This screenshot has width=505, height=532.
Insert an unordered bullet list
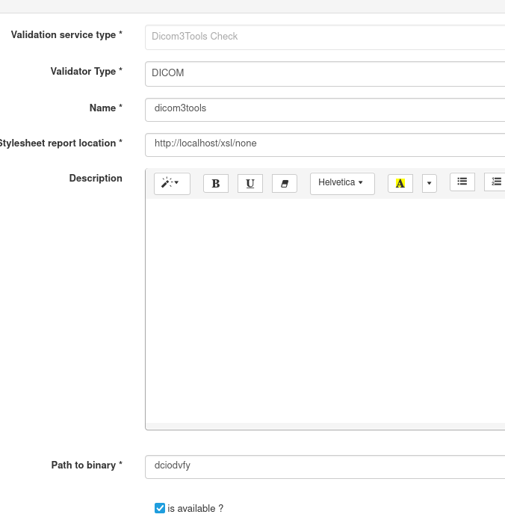point(462,182)
